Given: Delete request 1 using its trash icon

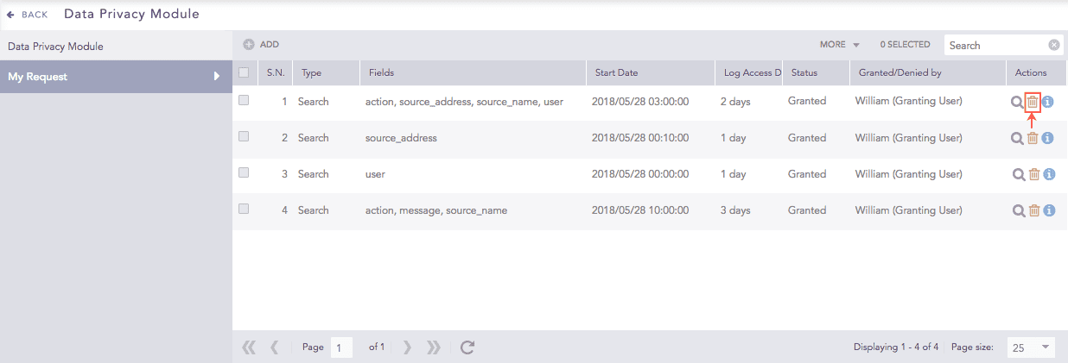Looking at the screenshot, I should 1033,102.
